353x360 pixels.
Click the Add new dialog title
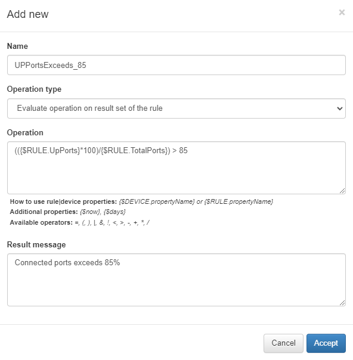[28, 14]
